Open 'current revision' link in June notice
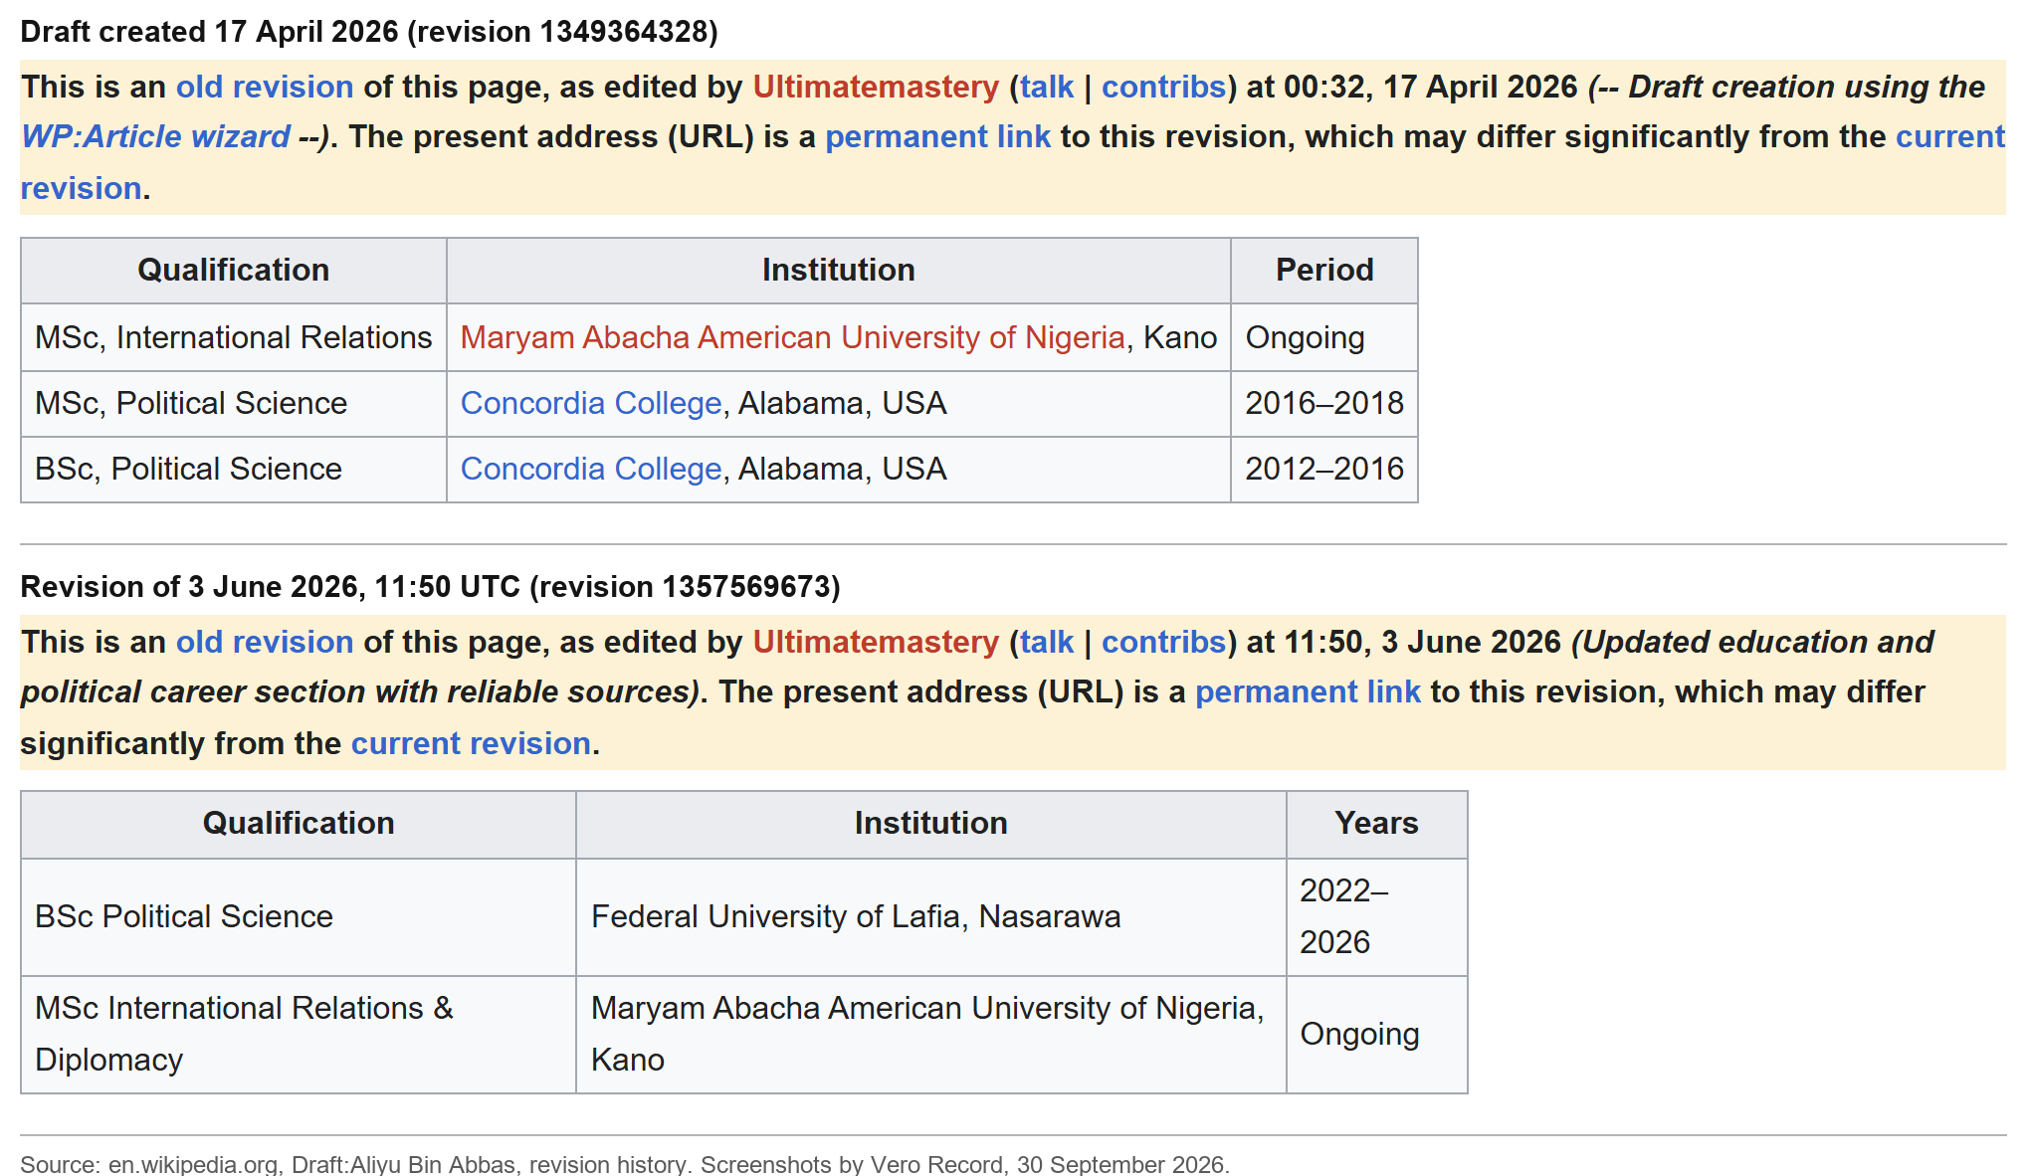This screenshot has height=1176, width=2026. (x=471, y=744)
